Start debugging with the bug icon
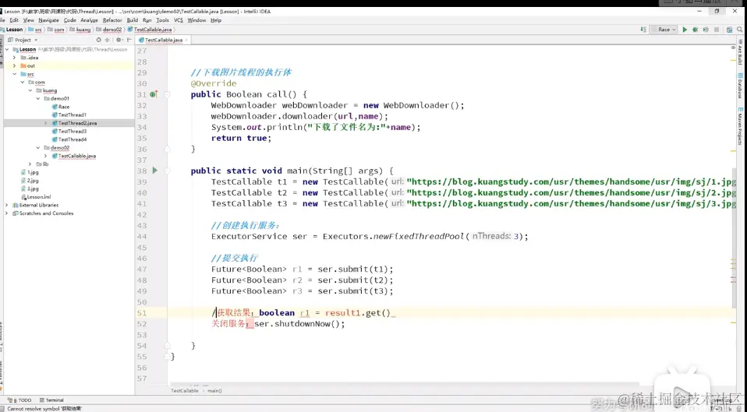Image resolution: width=747 pixels, height=412 pixels. tap(695, 30)
